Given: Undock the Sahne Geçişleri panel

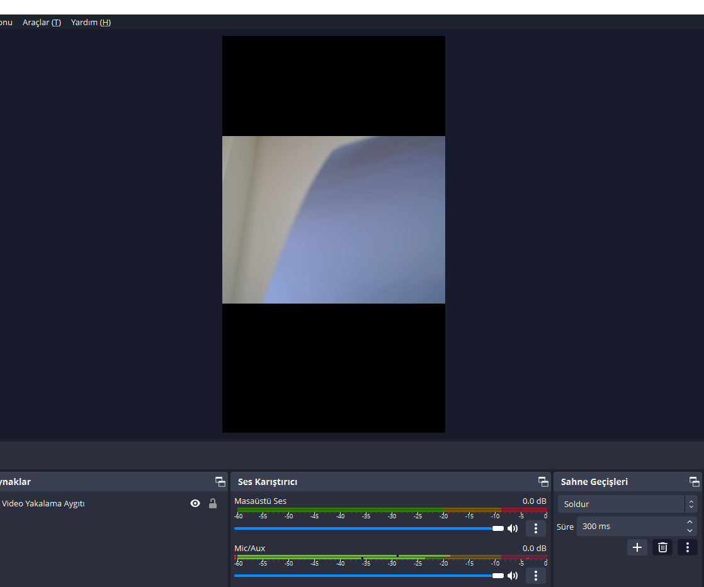Looking at the screenshot, I should 695,482.
